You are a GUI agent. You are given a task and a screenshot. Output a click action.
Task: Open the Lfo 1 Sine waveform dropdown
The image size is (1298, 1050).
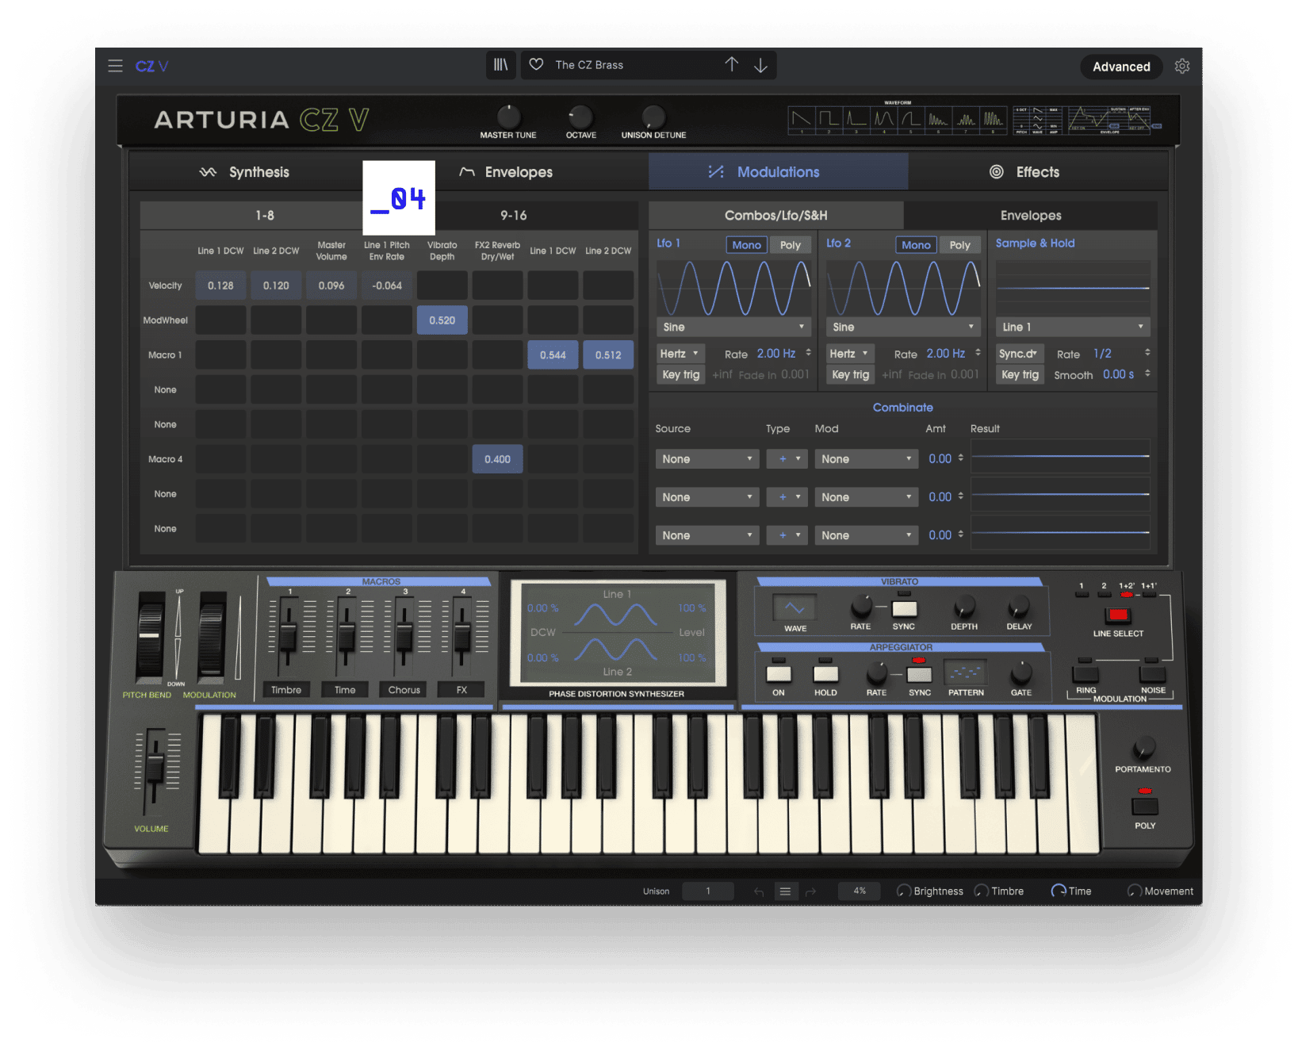pos(733,326)
